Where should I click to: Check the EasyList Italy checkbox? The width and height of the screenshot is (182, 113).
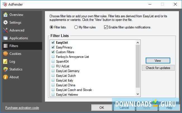pyautogui.click(x=53, y=80)
